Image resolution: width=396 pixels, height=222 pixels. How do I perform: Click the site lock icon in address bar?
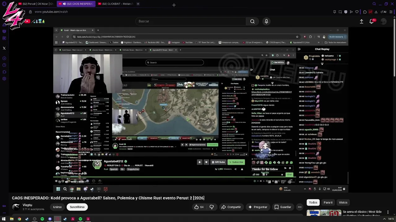30,12
